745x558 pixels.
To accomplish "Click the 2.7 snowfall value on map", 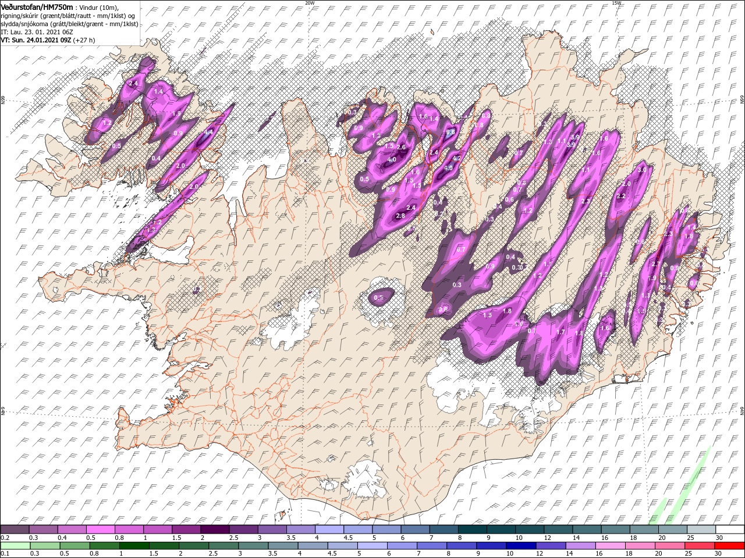I will tap(655, 264).
